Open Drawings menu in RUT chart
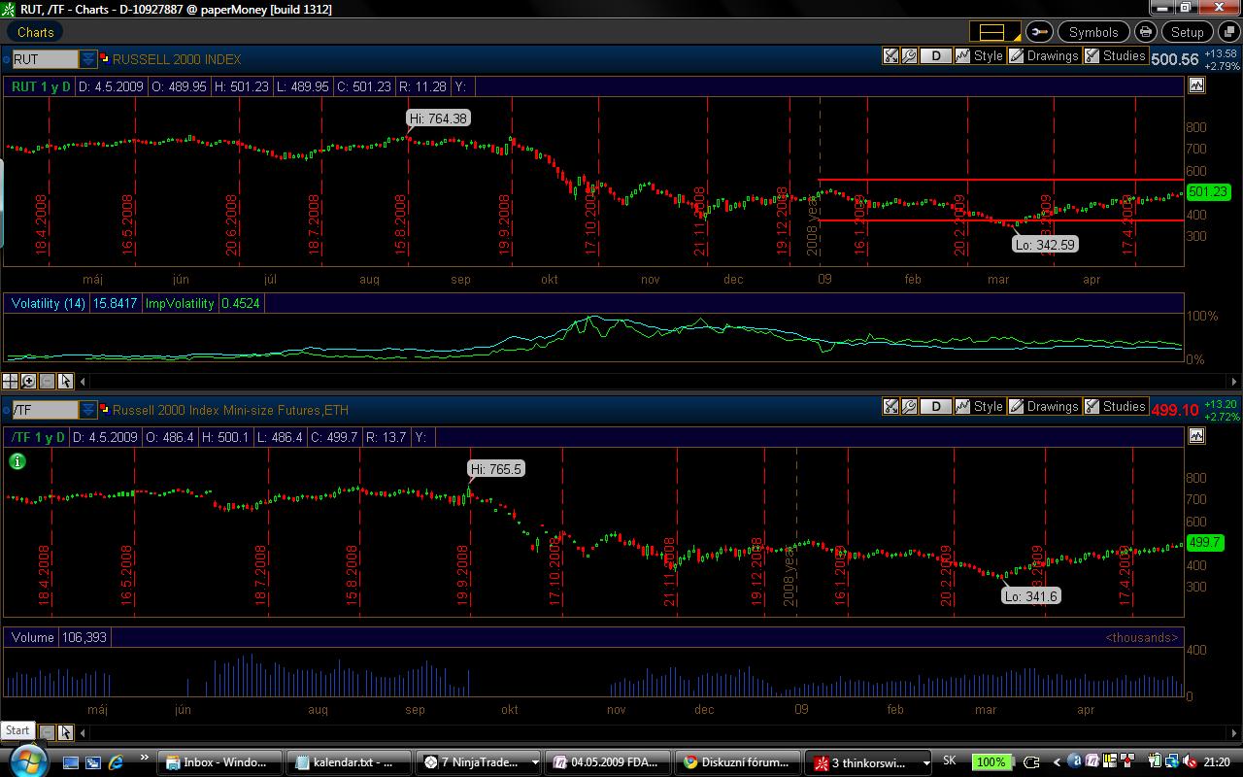This screenshot has height=777, width=1243. pyautogui.click(x=1044, y=56)
